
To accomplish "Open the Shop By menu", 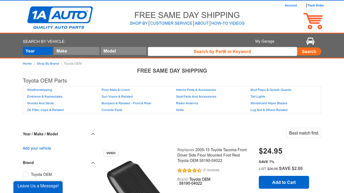I will 138,23.
